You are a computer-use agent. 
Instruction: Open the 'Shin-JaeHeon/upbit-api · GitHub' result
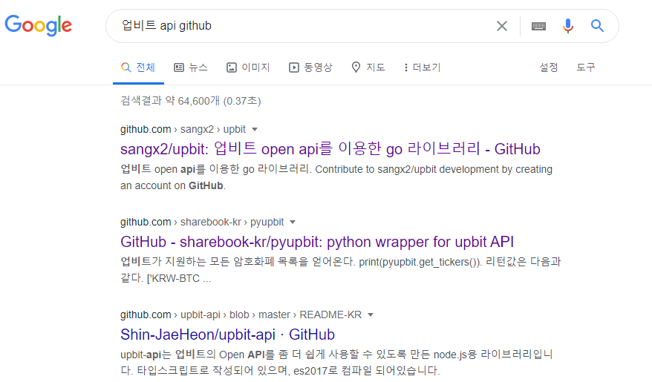coord(227,335)
